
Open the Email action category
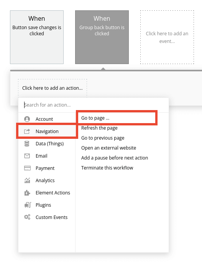[x=41, y=156]
